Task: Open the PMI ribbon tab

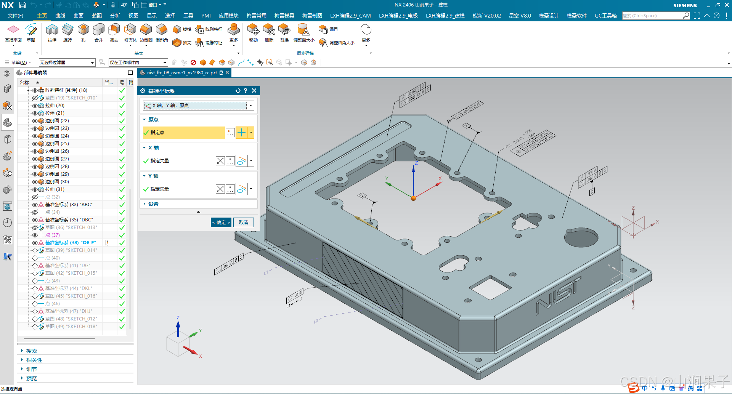Action: (206, 16)
